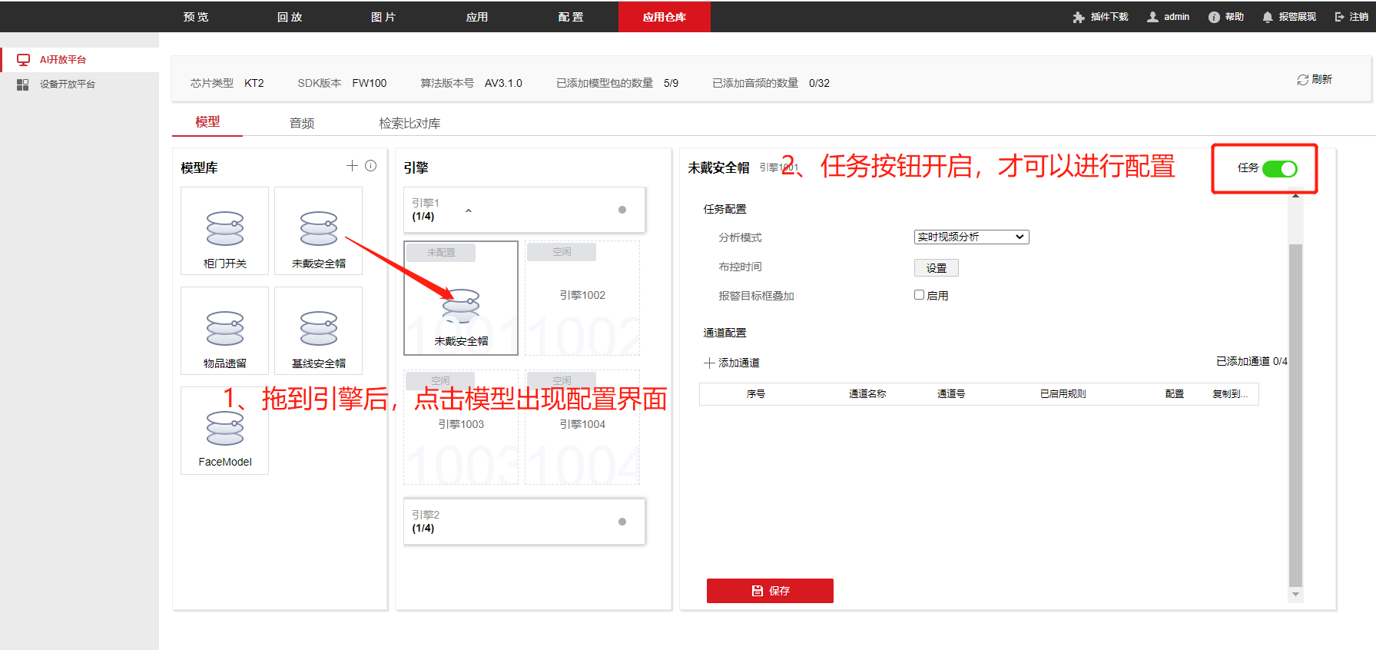Go to the 回放 menu
The height and width of the screenshot is (650, 1376).
(290, 17)
